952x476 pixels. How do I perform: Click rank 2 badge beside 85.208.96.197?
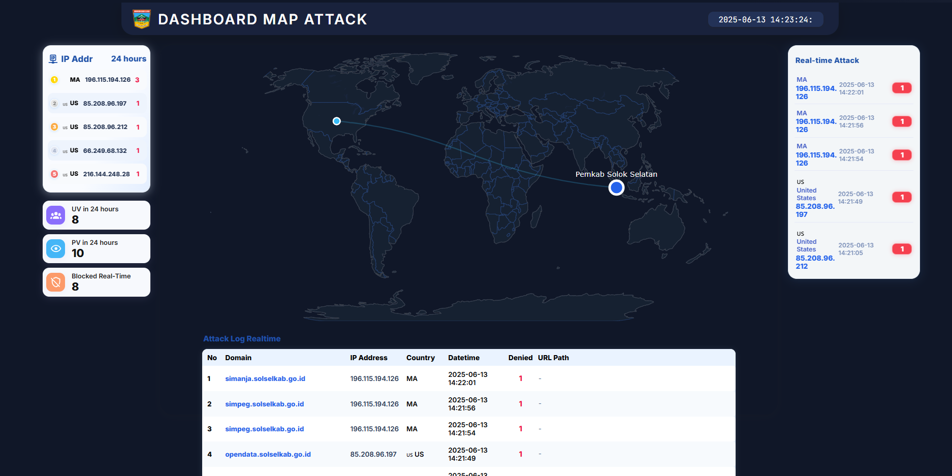pos(54,103)
